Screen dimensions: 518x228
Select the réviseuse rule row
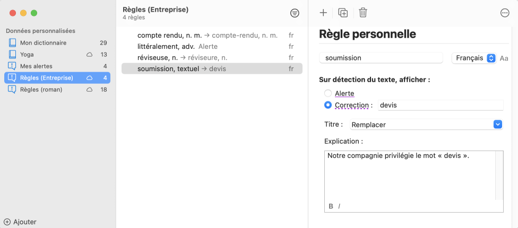(x=182, y=57)
